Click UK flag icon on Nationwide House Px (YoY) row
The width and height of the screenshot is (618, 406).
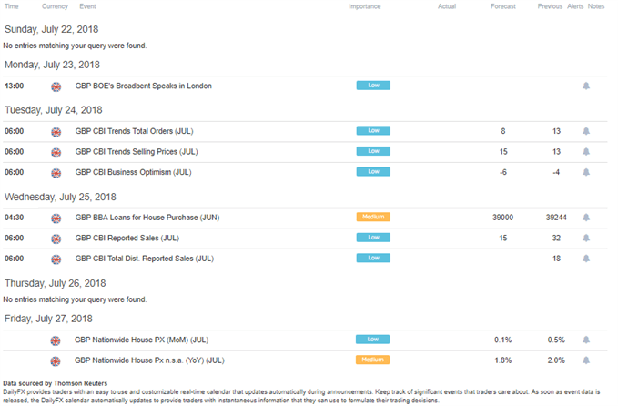[x=56, y=361]
